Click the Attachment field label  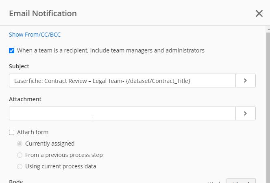click(25, 99)
